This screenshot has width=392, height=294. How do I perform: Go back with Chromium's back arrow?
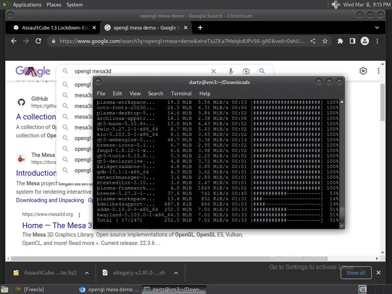tap(14, 41)
